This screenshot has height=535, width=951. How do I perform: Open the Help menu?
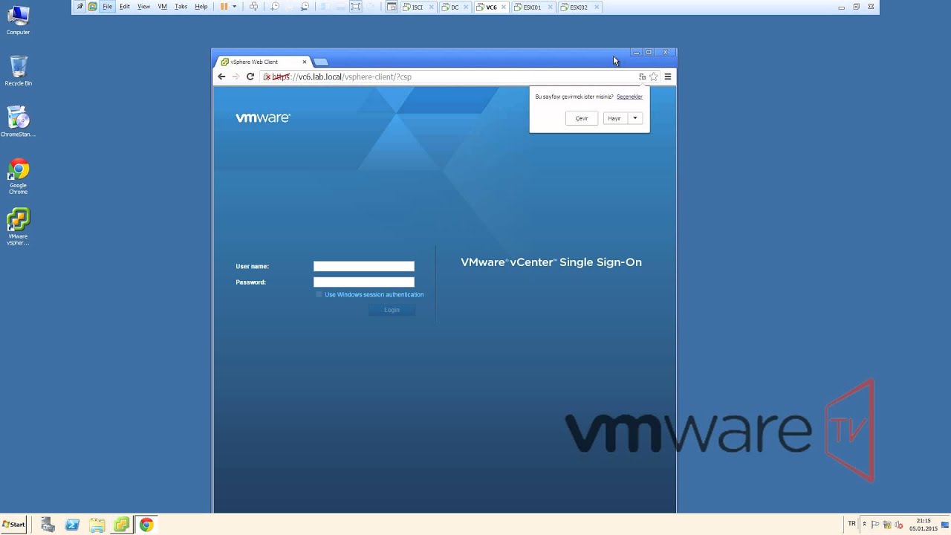click(201, 7)
